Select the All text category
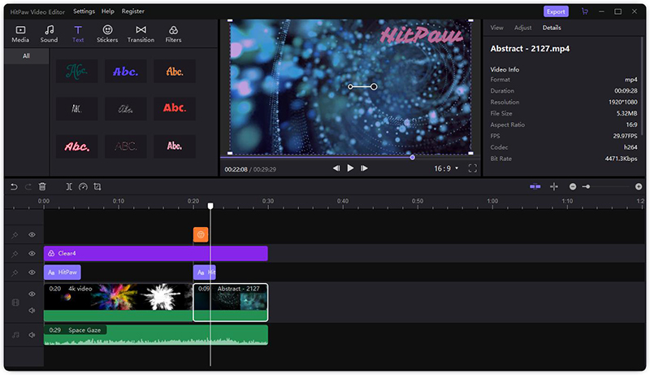 pyautogui.click(x=27, y=56)
